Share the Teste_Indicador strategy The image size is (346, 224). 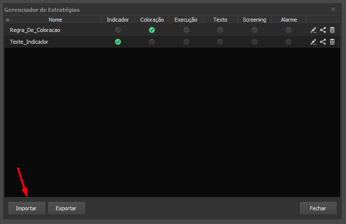[323, 42]
